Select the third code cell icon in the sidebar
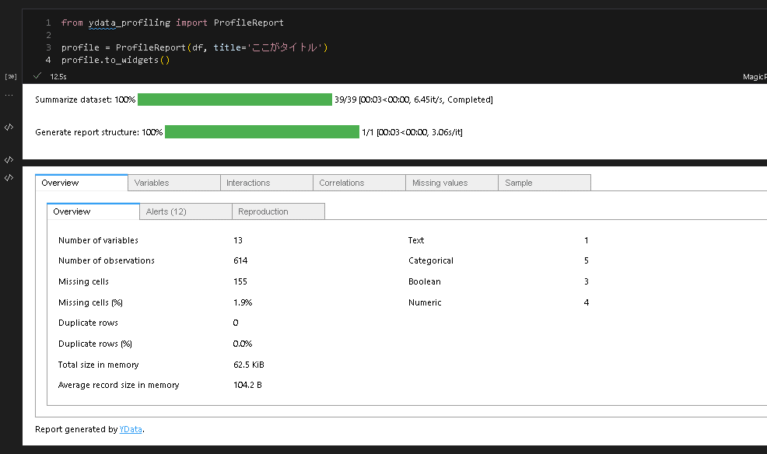The height and width of the screenshot is (454, 767). click(x=9, y=176)
